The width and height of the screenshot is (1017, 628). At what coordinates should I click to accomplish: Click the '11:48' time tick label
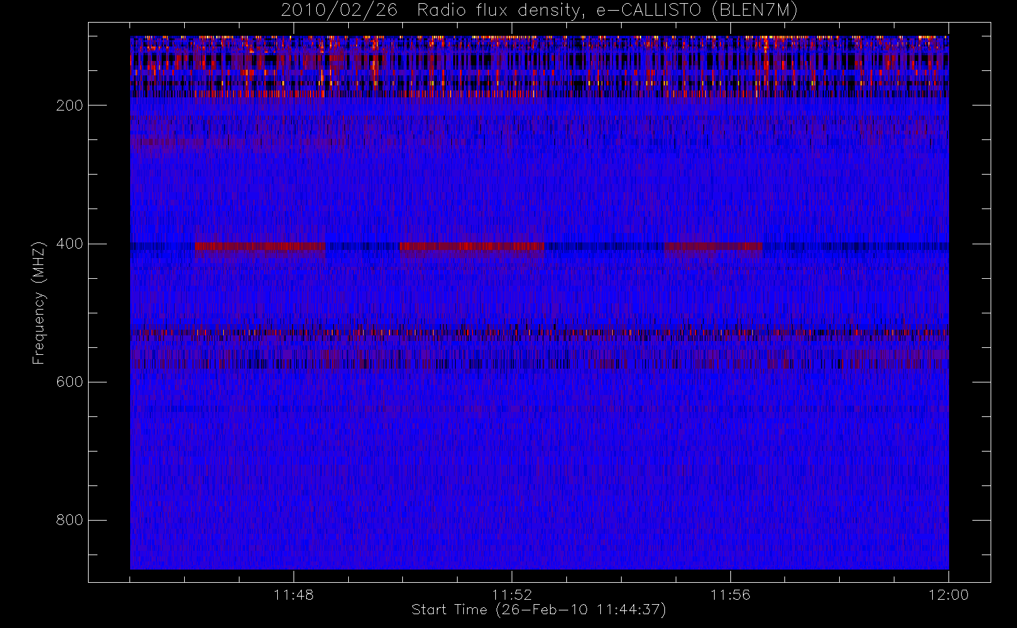pyautogui.click(x=294, y=595)
